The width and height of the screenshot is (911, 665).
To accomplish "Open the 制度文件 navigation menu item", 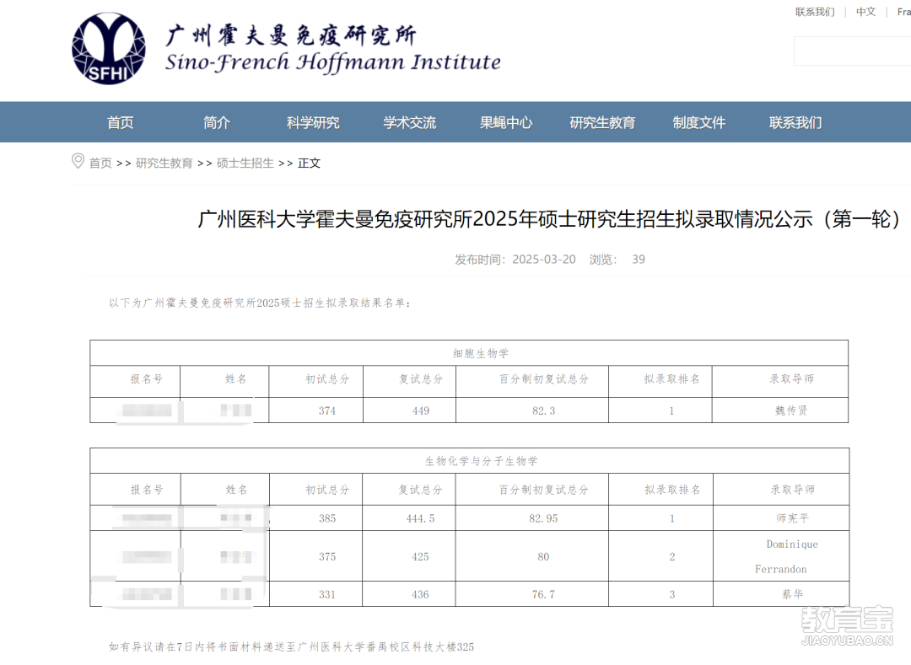I will [x=699, y=122].
